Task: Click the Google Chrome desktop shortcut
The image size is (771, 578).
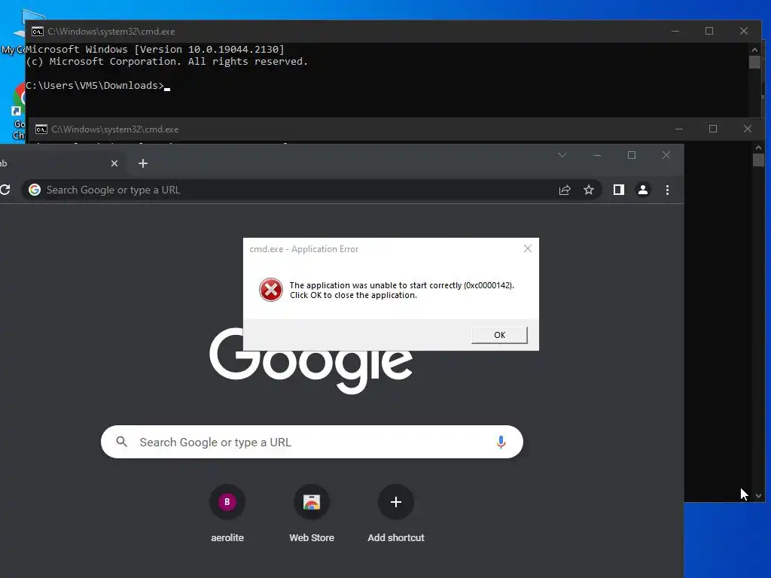Action: pyautogui.click(x=19, y=112)
